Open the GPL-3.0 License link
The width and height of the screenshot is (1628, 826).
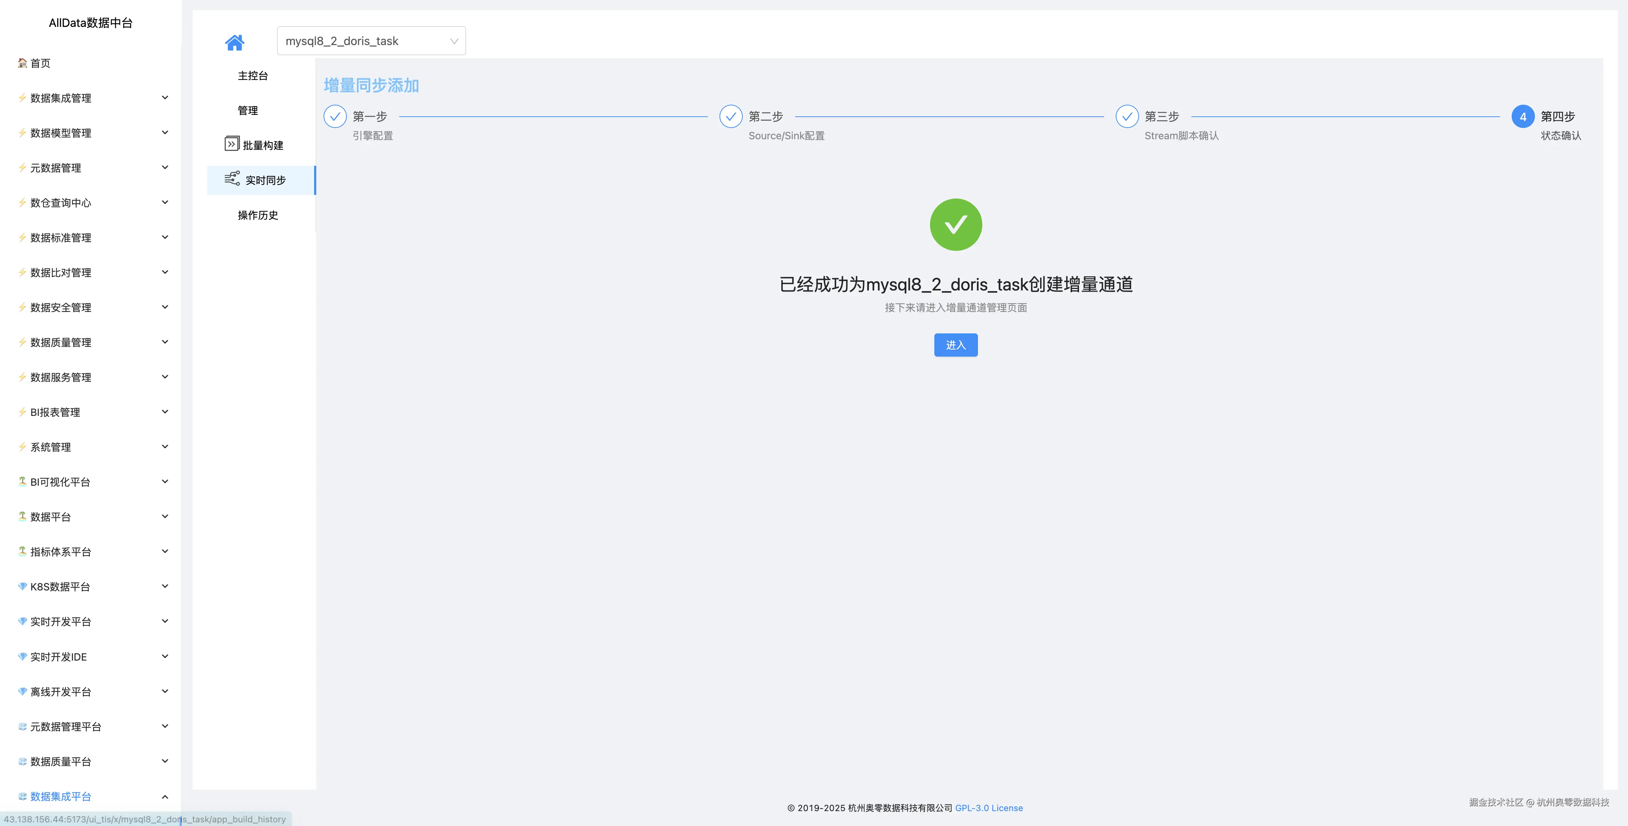coord(989,808)
